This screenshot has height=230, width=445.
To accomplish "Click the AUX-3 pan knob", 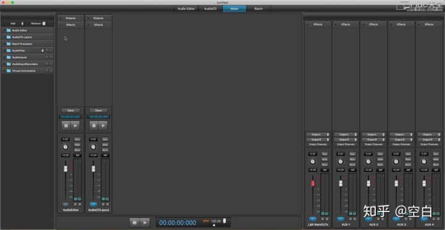I will click(396, 161).
